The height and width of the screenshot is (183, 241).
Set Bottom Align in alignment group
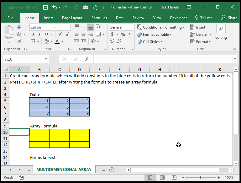click(91, 27)
